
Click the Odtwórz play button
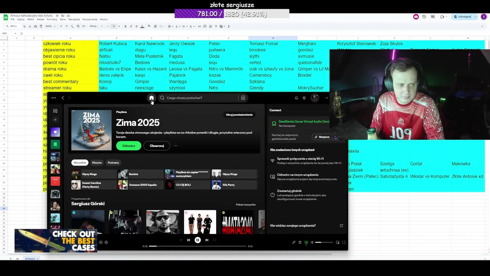click(129, 146)
